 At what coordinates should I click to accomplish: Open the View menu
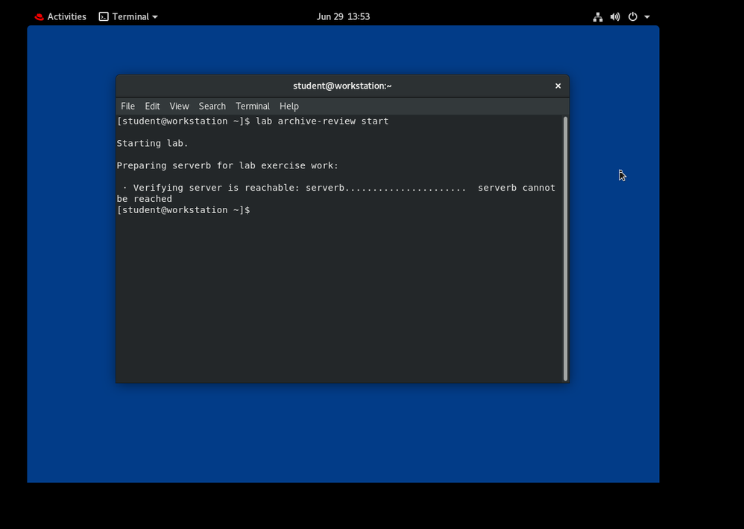click(179, 106)
